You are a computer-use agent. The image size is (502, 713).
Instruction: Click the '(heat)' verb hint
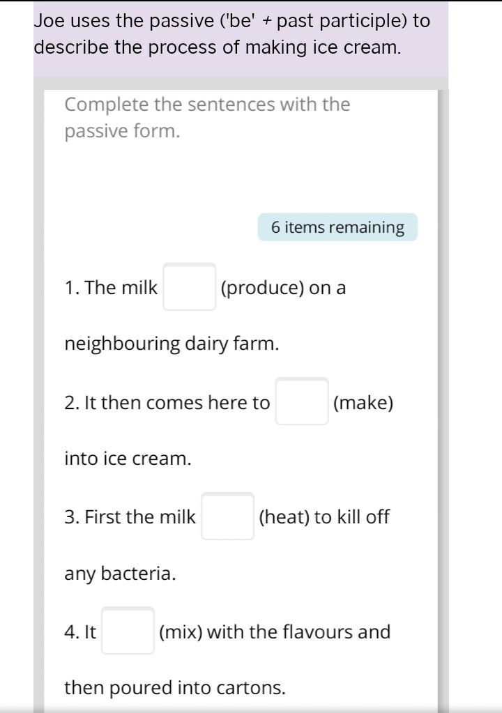pyautogui.click(x=284, y=517)
